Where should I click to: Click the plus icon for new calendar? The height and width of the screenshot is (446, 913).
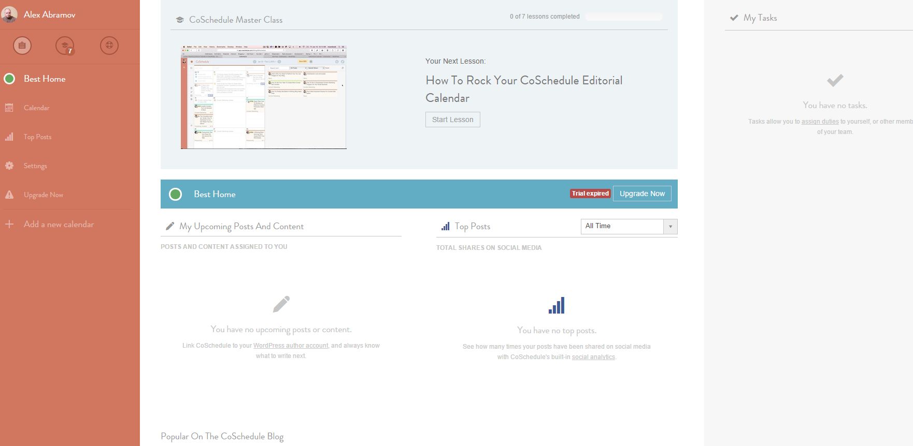click(9, 224)
